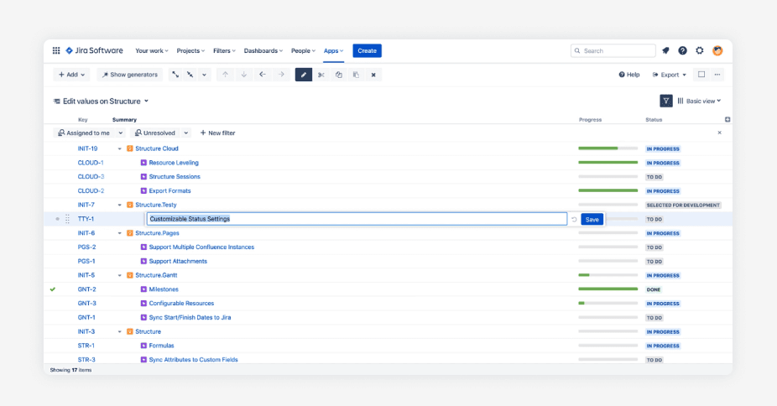The height and width of the screenshot is (406, 777).
Task: Open the Assigned to me dropdown arrow
Action: pyautogui.click(x=121, y=133)
